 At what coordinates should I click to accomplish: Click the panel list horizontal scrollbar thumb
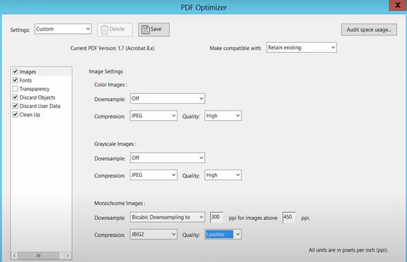click(39, 256)
